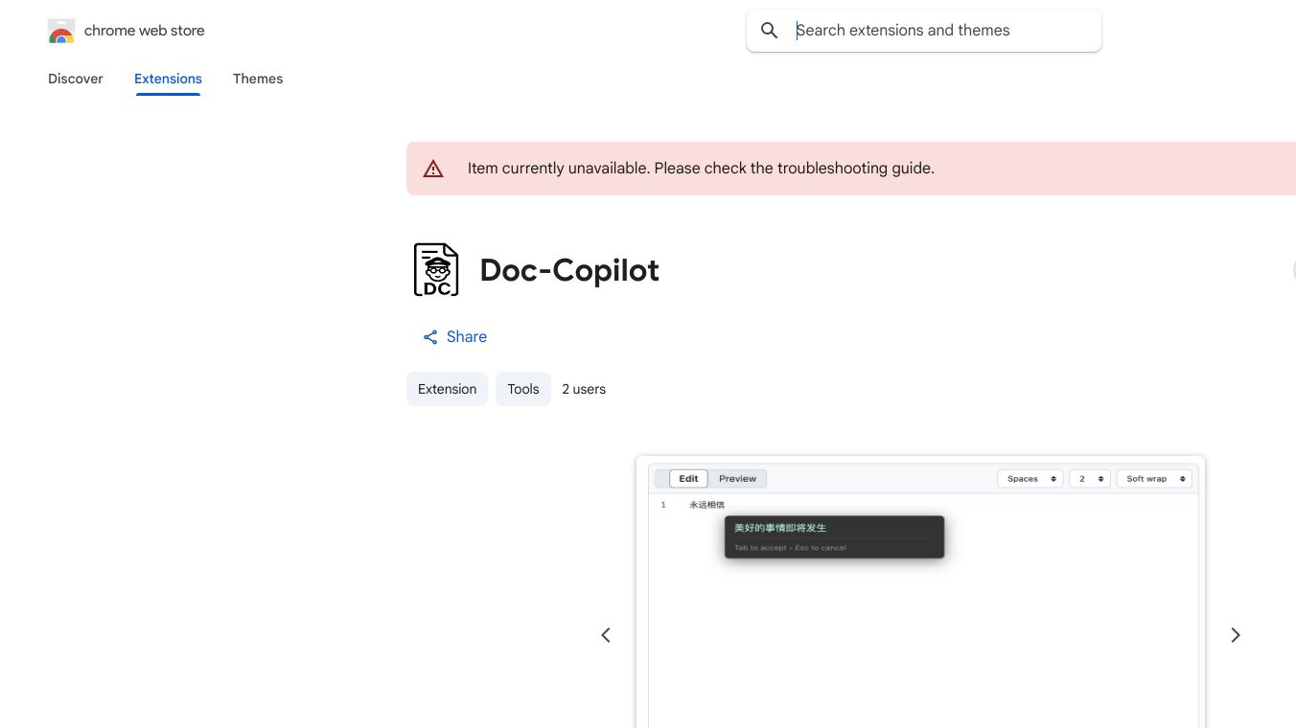
Task: Click the Chrome Web Store logo
Action: [x=61, y=32]
